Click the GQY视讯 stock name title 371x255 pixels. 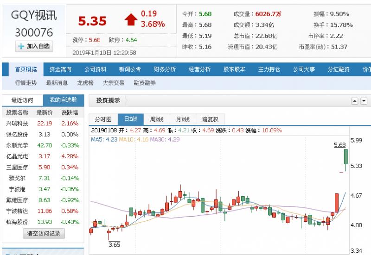point(34,15)
